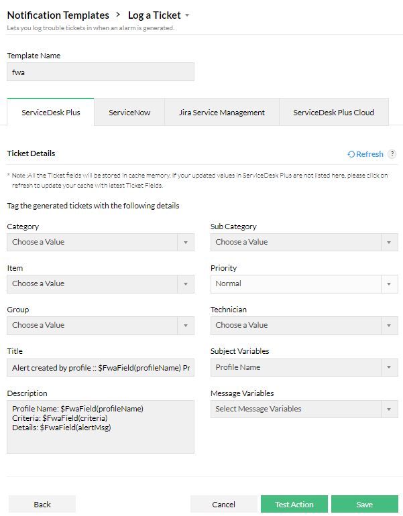
Task: Click Refresh to update ticket fields
Action: (365, 154)
